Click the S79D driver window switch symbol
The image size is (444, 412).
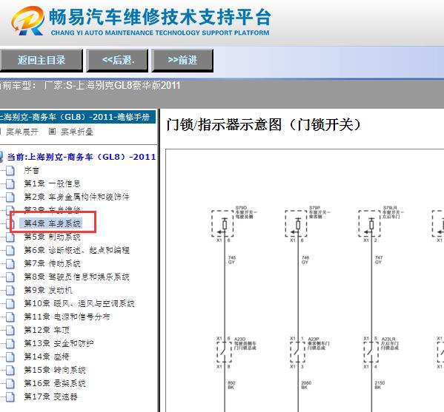[x=222, y=224]
